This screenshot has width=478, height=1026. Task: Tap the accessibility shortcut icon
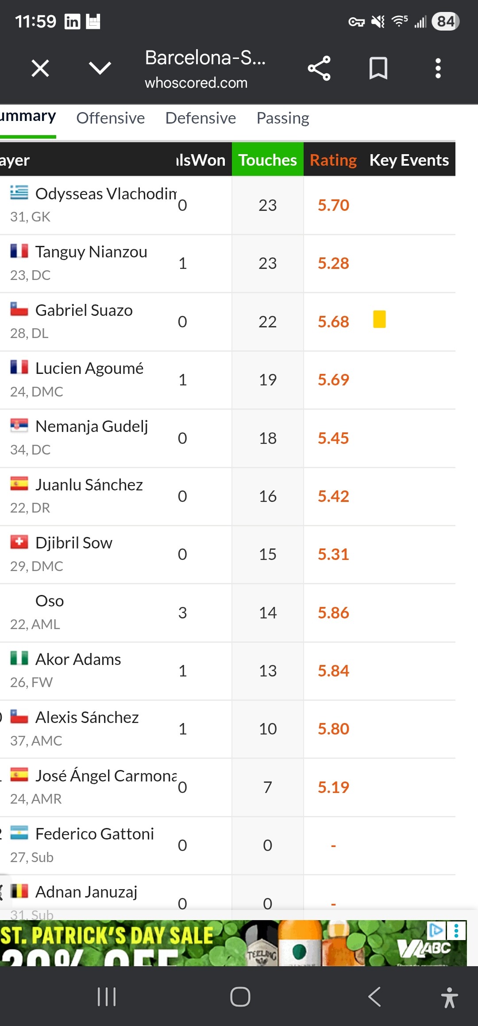(449, 997)
